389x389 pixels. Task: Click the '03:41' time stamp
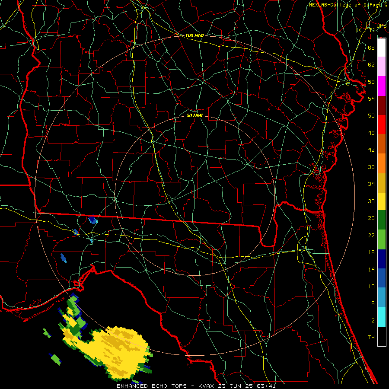coord(266,386)
